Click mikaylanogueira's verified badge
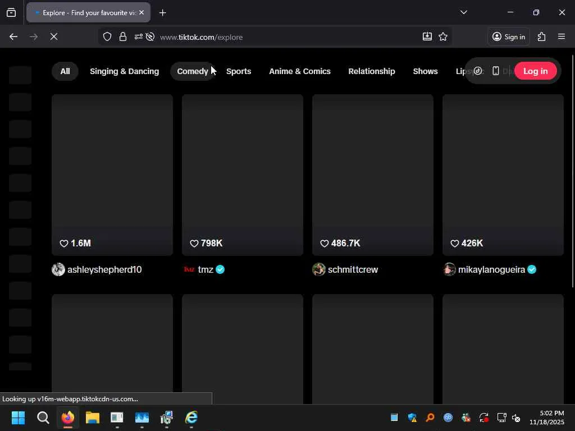575x431 pixels. (532, 269)
